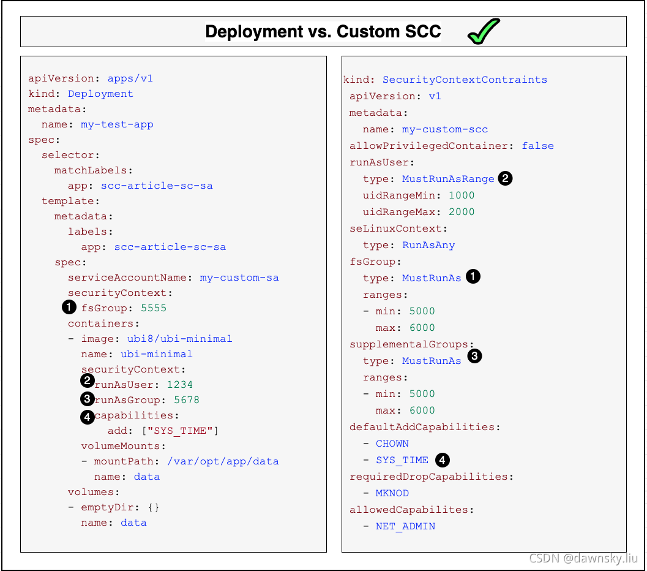Select "name: my-test-app" in the Deployment
Screen dimensions: 647x571
pos(97,124)
